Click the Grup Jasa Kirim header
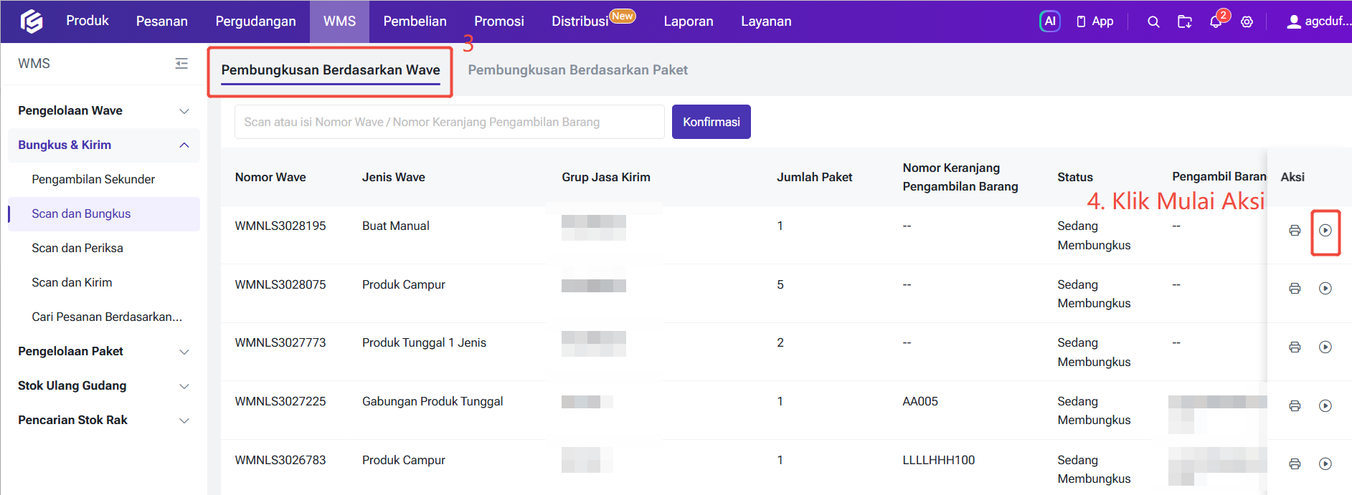 [x=606, y=177]
